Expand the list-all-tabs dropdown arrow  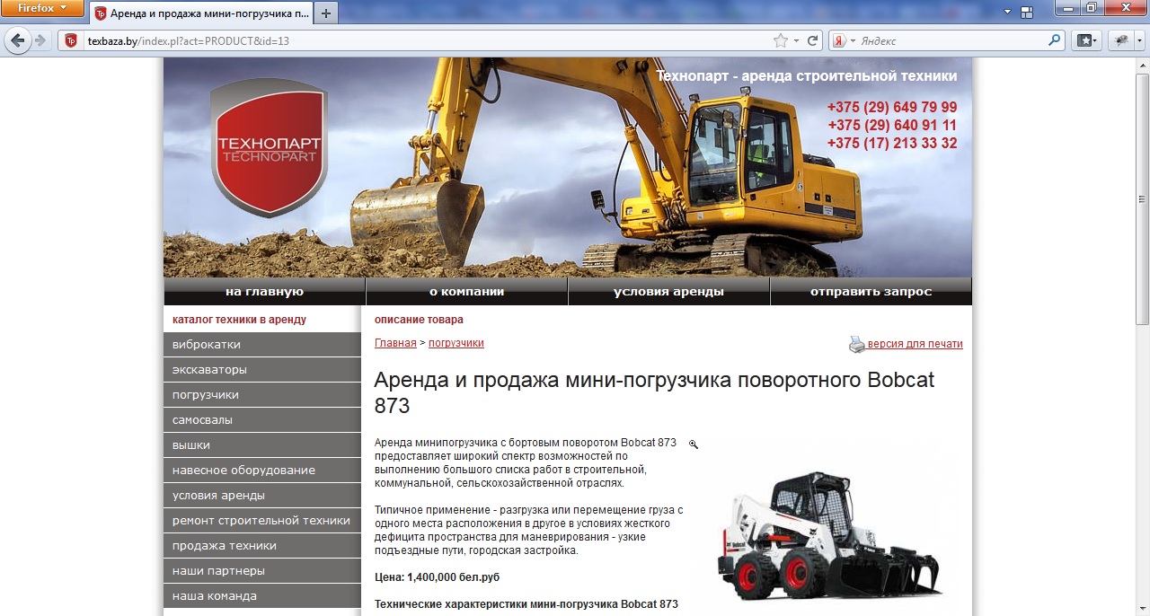pos(1008,12)
